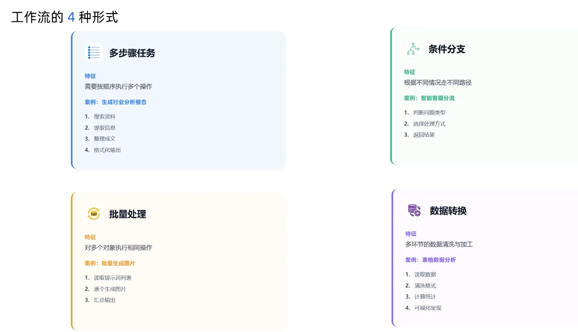Click 案例：生成行业分析报告 label

pyautogui.click(x=116, y=102)
